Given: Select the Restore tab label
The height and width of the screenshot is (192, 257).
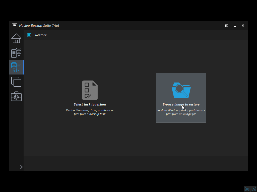Looking at the screenshot, I should (41, 35).
